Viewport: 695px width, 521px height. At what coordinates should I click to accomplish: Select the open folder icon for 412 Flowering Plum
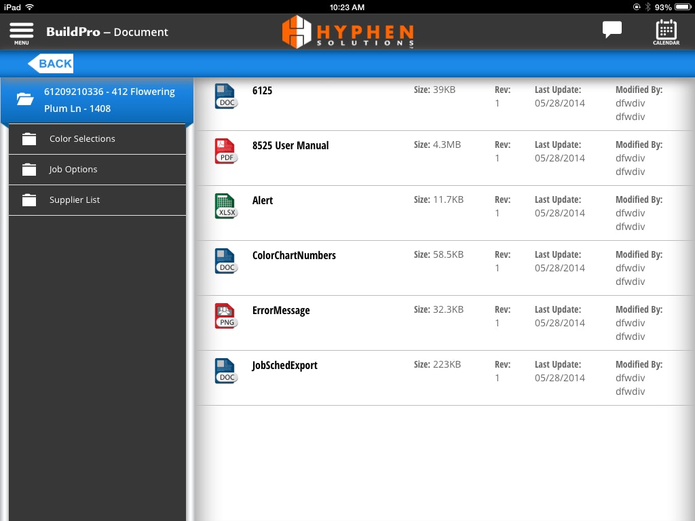(x=25, y=98)
